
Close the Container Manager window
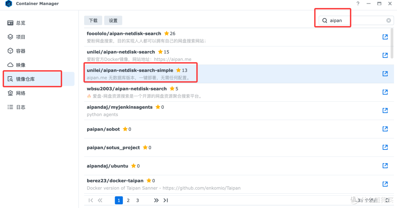click(390, 4)
